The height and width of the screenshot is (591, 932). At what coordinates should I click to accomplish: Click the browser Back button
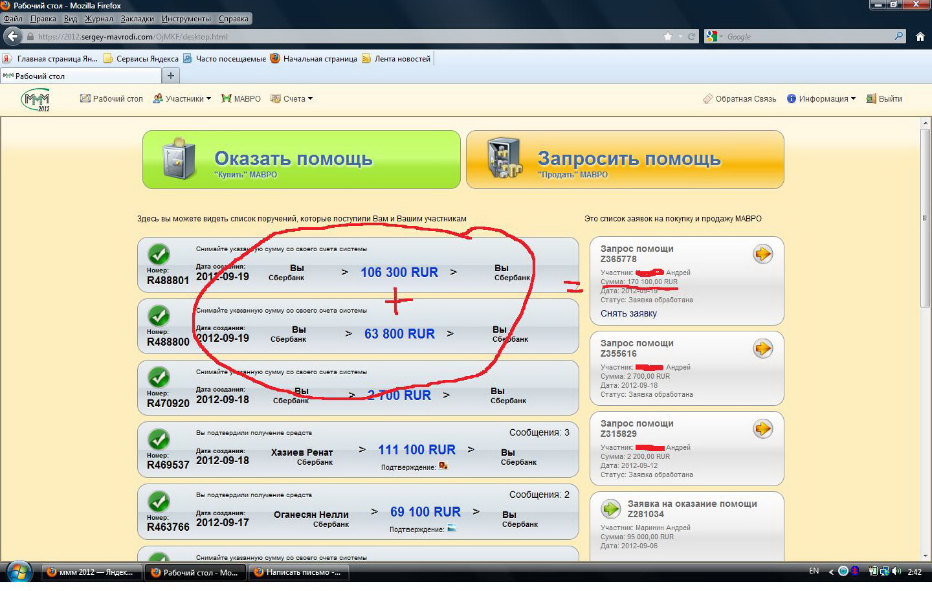(12, 36)
